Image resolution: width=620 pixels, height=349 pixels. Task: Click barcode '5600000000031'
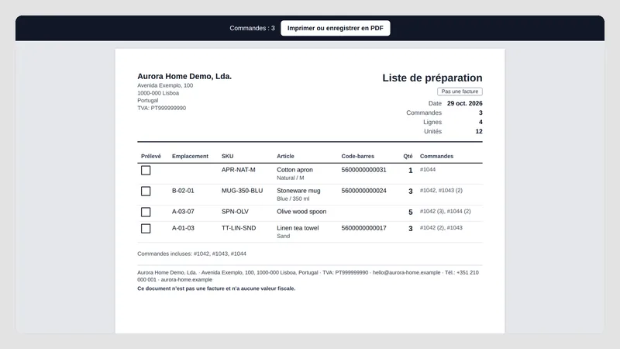(x=363, y=170)
